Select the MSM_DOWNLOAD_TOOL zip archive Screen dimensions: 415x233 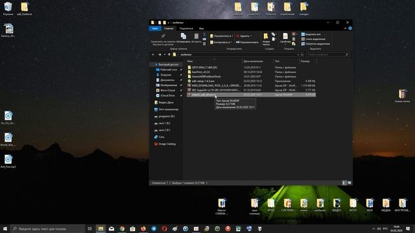coord(251,85)
